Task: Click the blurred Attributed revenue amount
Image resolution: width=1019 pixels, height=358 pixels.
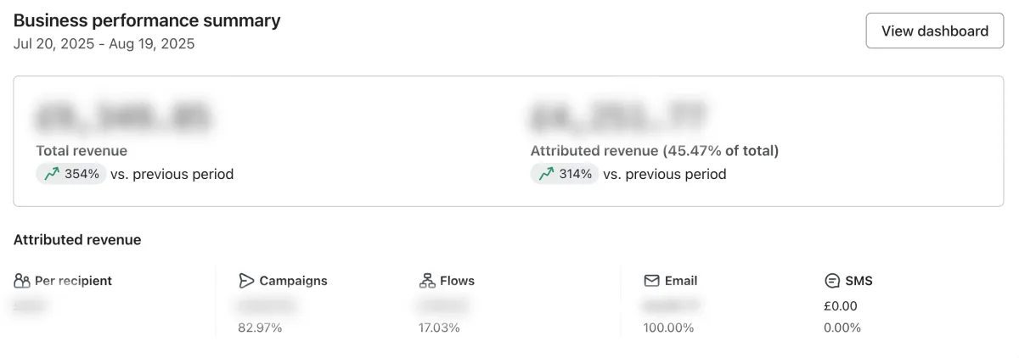Action: 617,117
